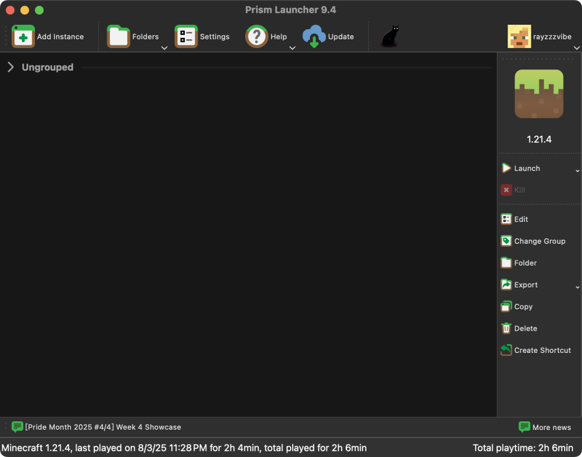The width and height of the screenshot is (582, 457).
Task: Click the Launch button text
Action: coord(526,169)
